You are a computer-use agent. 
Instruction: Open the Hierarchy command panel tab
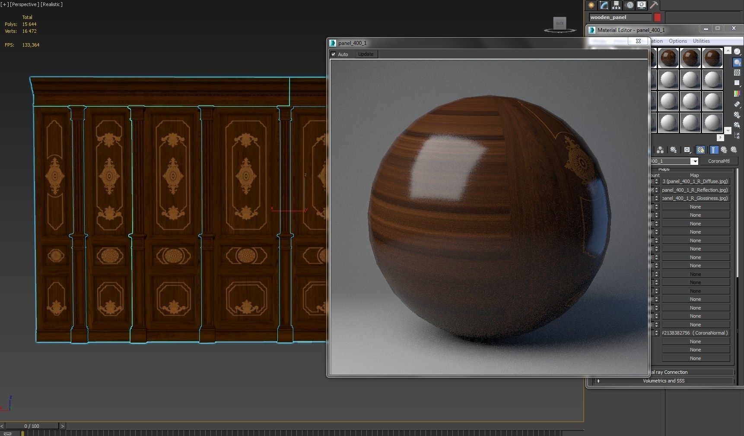coord(616,5)
